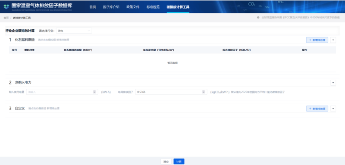Click the 化石燃料燃烧 section title
345x165 pixels.
tap(25, 40)
